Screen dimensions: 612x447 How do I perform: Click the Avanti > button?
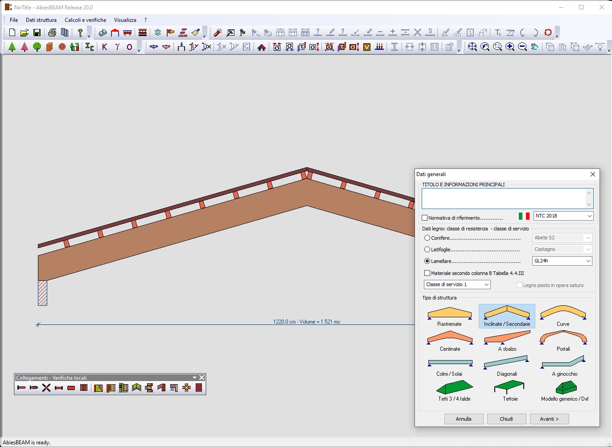click(x=549, y=419)
